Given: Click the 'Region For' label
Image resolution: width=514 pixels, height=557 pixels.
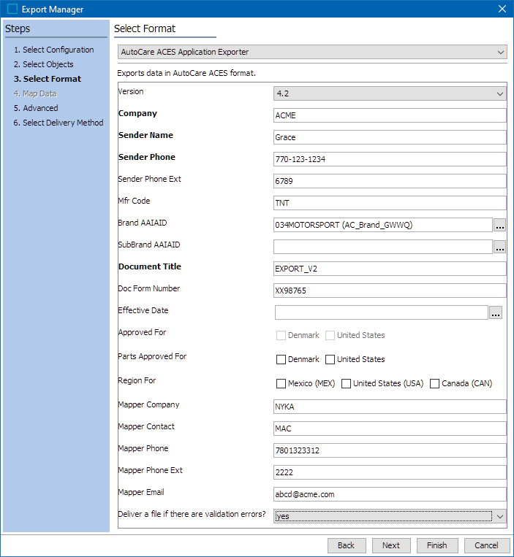Looking at the screenshot, I should click(137, 380).
